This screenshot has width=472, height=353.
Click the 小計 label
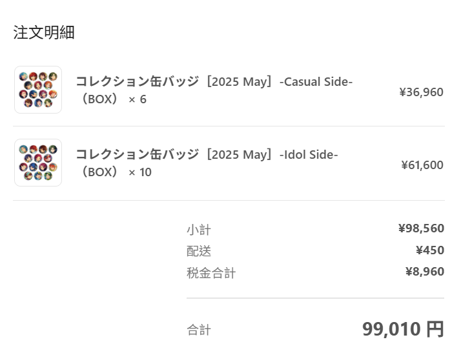199,230
